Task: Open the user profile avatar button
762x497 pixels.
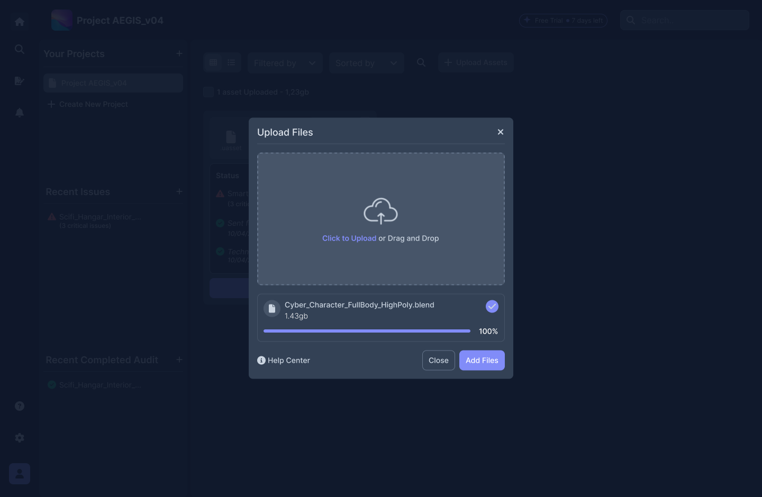Action: 20,474
